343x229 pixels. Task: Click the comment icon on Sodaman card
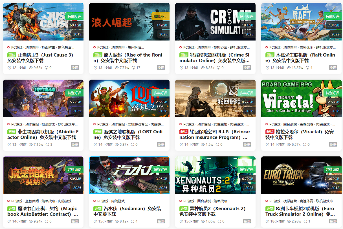(133, 221)
